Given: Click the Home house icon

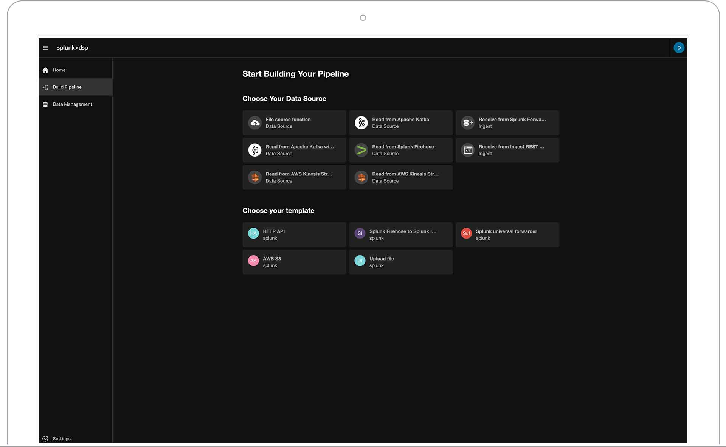Looking at the screenshot, I should point(45,70).
